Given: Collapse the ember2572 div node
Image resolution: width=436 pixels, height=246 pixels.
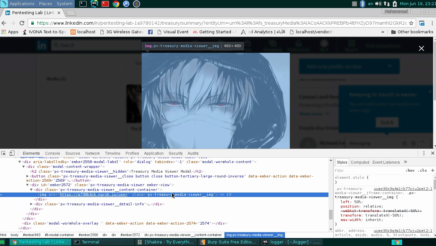Looking at the screenshot, I should (x=27, y=185).
